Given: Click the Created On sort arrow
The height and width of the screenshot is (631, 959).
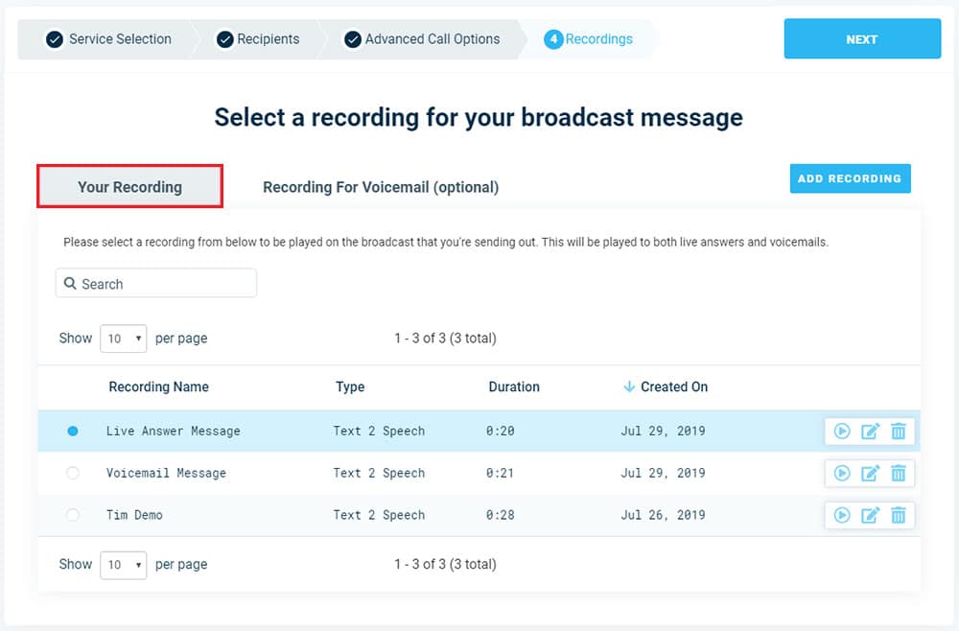Looking at the screenshot, I should point(629,386).
